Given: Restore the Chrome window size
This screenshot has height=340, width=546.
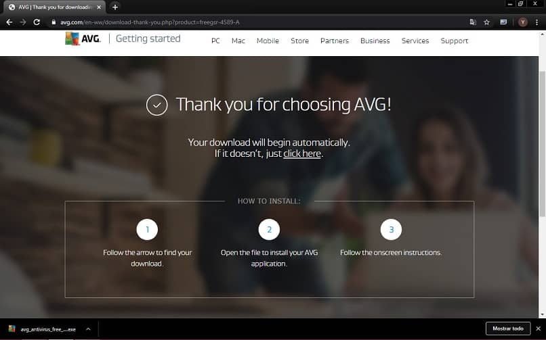Looking at the screenshot, I should tap(520, 4).
